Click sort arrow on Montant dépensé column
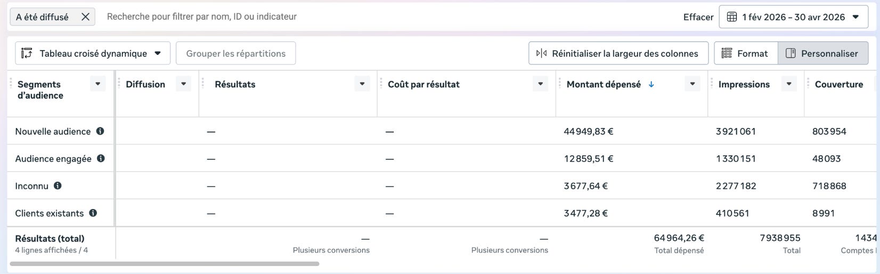This screenshot has height=274, width=880. pyautogui.click(x=651, y=84)
